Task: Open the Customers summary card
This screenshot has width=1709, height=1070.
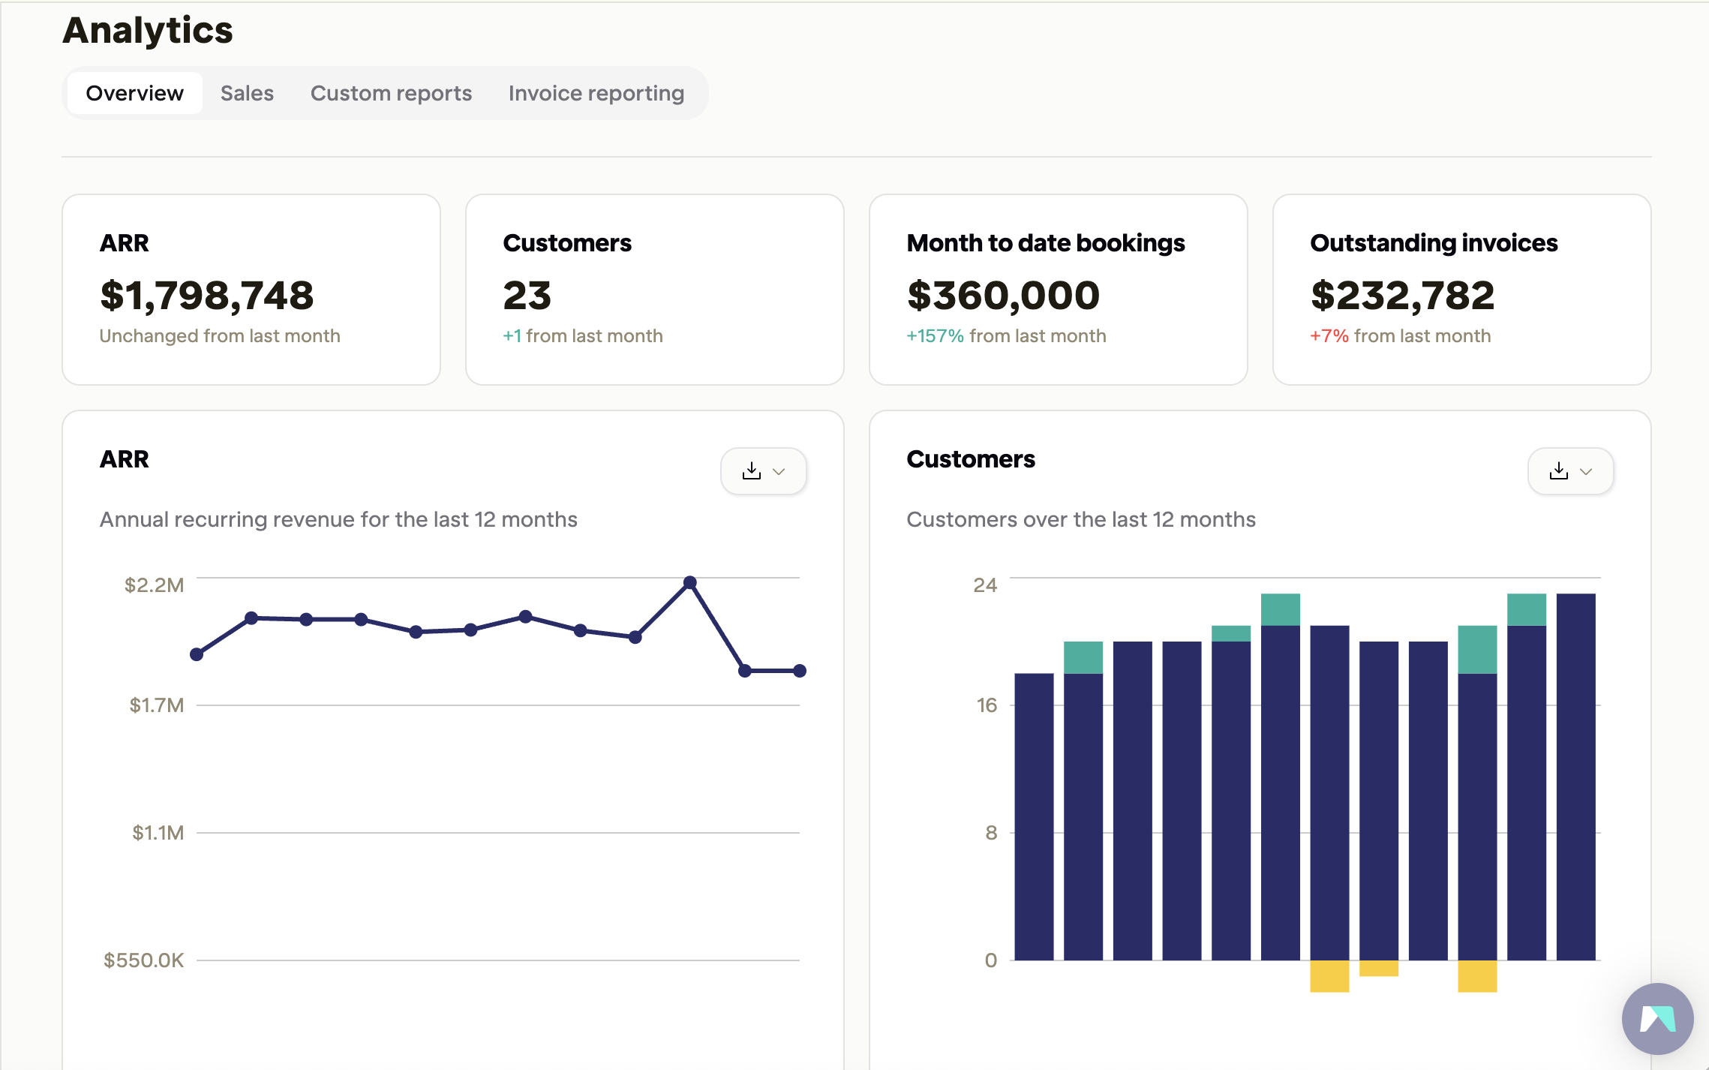Action: point(654,290)
